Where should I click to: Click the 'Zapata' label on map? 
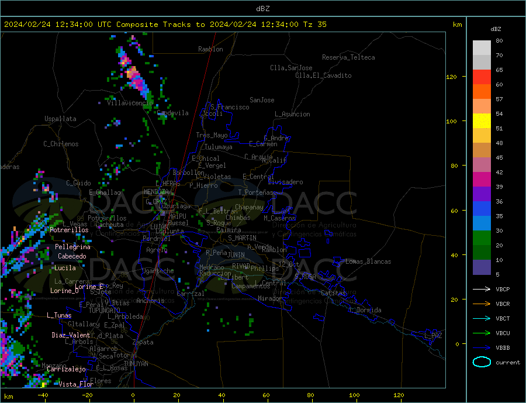tap(143, 343)
